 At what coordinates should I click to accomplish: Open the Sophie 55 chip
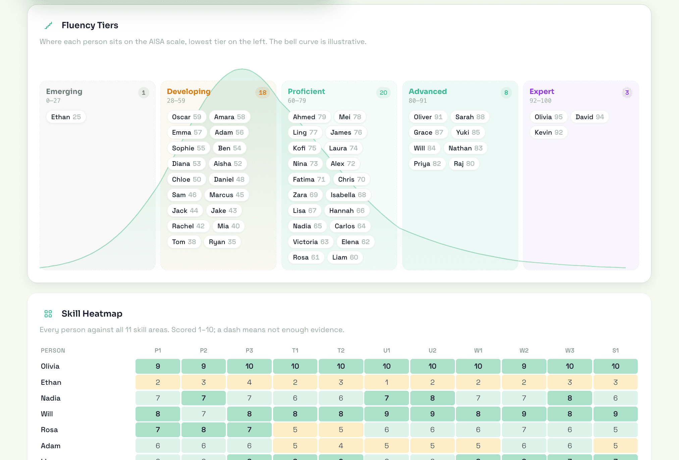tap(189, 148)
